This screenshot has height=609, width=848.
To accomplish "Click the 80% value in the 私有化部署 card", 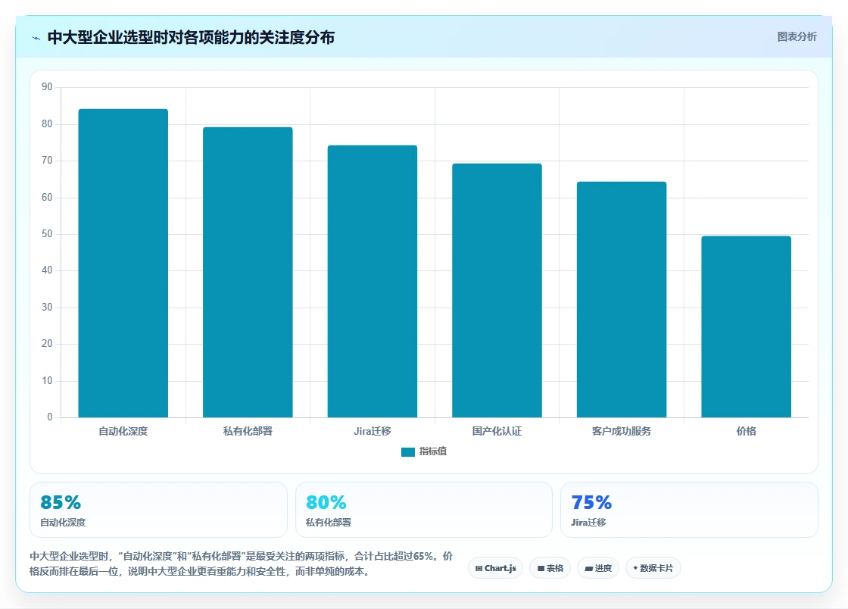I will [326, 502].
